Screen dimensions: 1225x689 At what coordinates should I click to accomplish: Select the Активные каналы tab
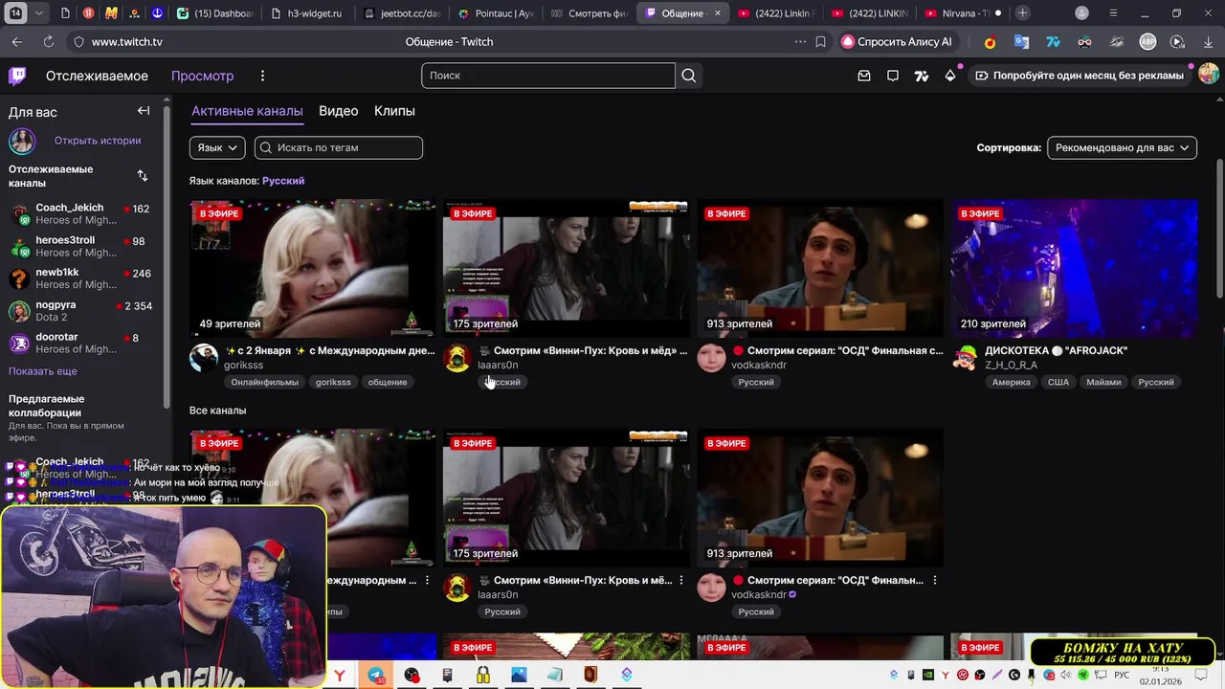pos(247,111)
